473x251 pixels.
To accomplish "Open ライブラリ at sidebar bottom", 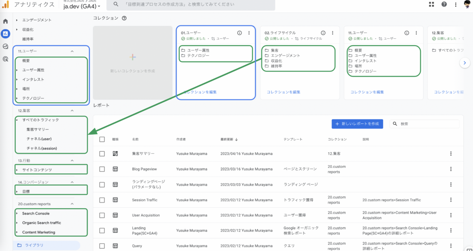I will [46, 245].
